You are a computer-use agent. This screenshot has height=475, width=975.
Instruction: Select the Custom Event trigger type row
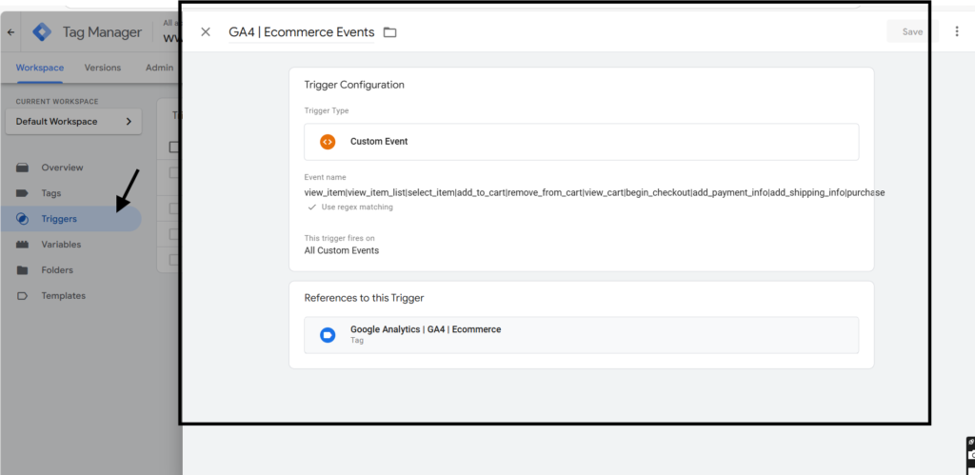pos(582,142)
